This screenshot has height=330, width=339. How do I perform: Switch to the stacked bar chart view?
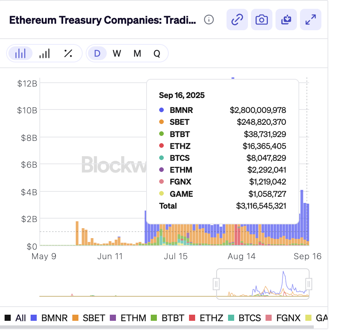20,54
